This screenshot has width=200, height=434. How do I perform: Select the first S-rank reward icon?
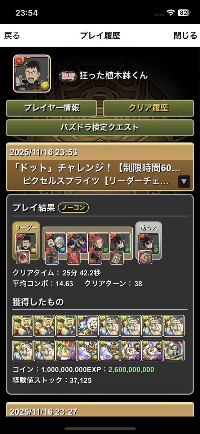pos(23,326)
